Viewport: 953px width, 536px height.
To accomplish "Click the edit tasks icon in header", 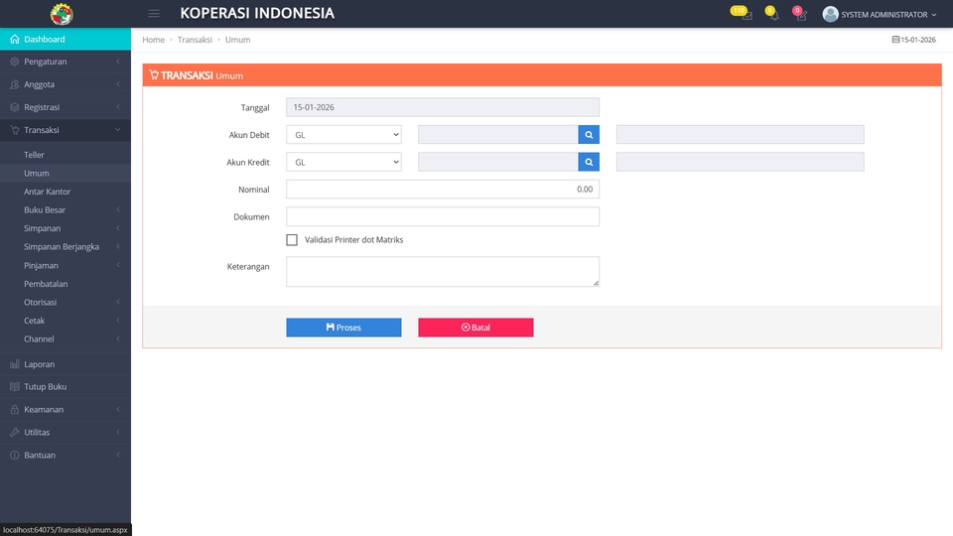I will pyautogui.click(x=800, y=15).
